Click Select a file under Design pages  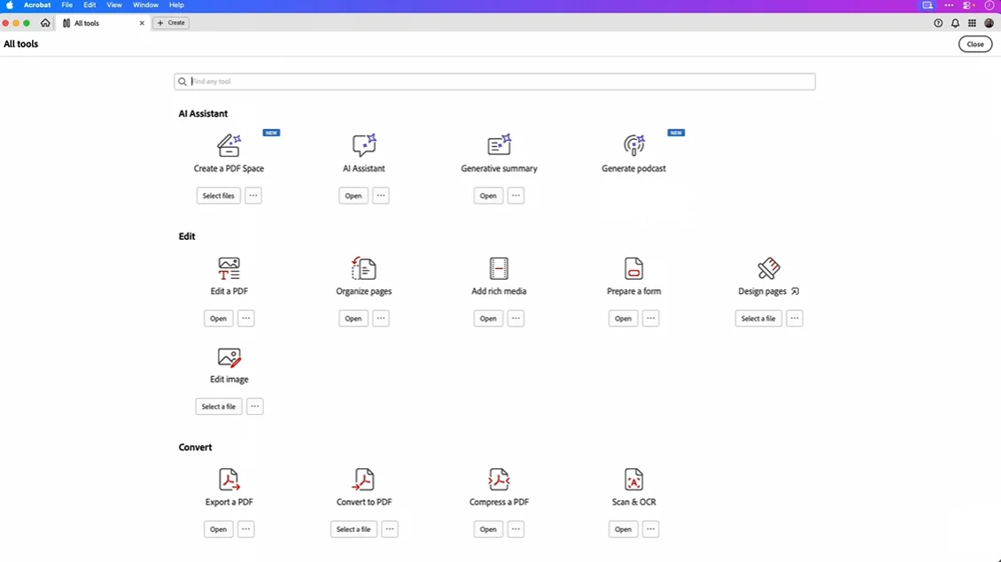click(x=758, y=319)
